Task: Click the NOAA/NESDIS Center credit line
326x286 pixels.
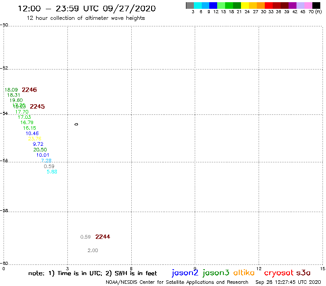Action: click(177, 282)
